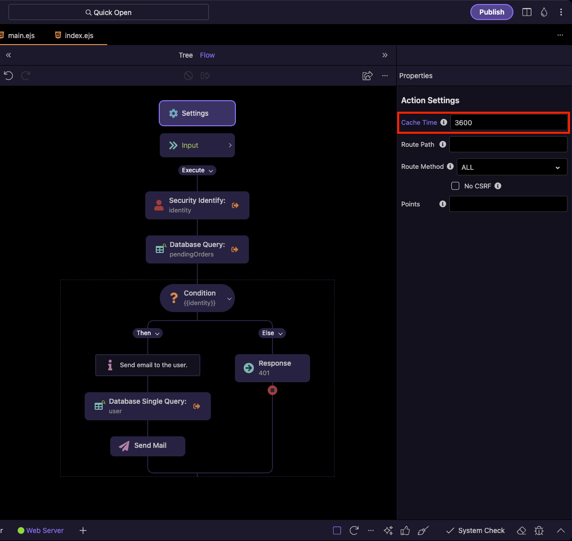Click the debug bug icon in status bar
Image resolution: width=572 pixels, height=541 pixels.
(539, 530)
